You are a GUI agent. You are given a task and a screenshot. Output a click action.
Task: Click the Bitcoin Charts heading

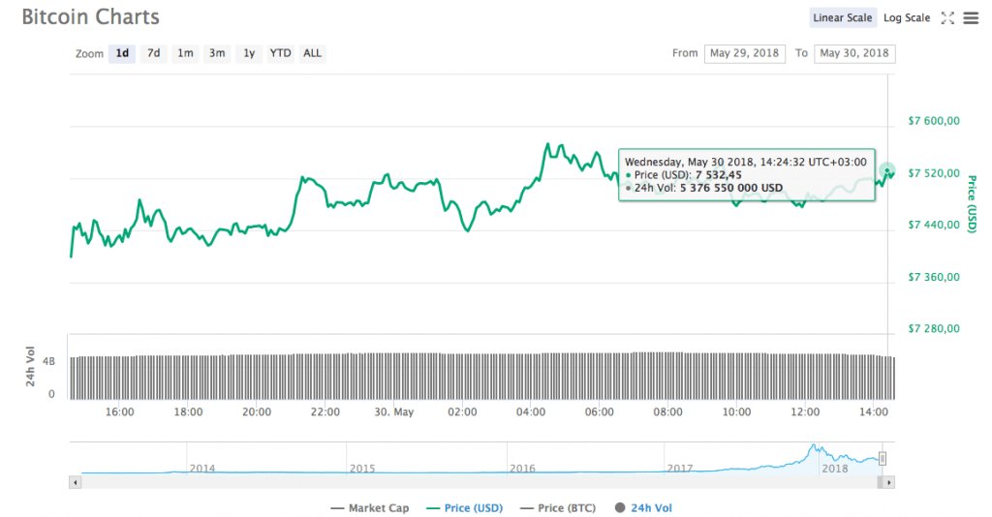(90, 17)
